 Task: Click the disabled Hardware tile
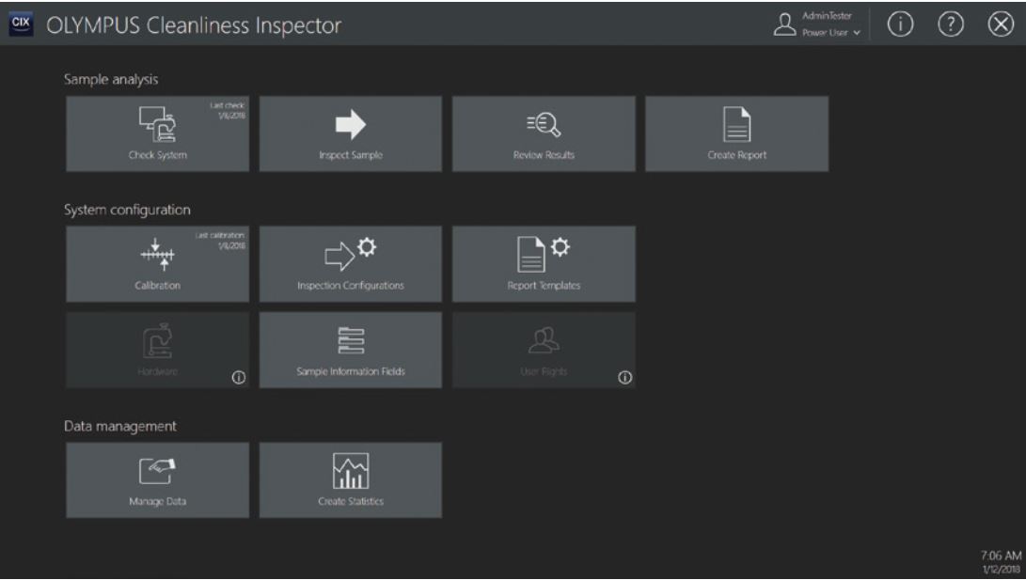157,350
